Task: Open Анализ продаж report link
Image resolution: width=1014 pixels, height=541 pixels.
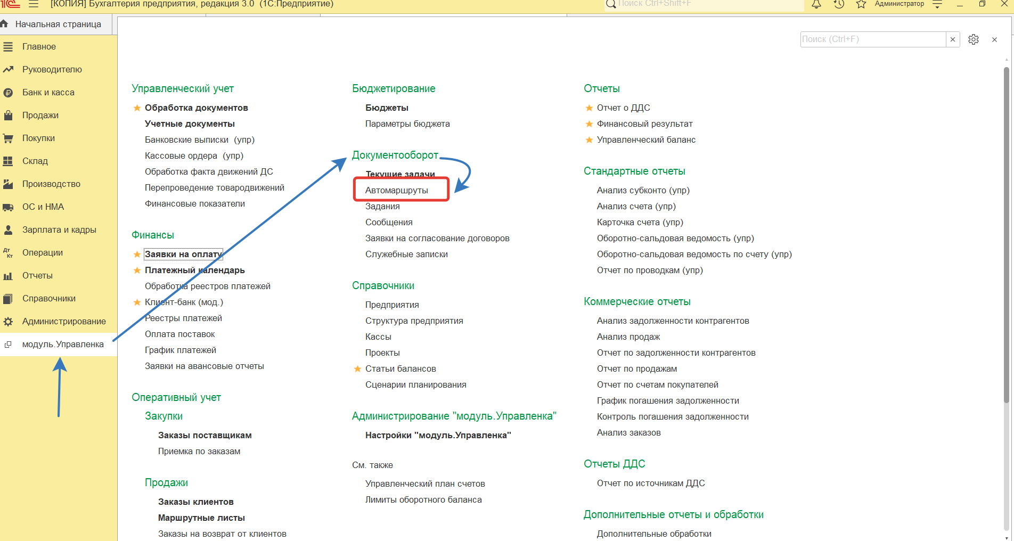Action: pyautogui.click(x=628, y=337)
